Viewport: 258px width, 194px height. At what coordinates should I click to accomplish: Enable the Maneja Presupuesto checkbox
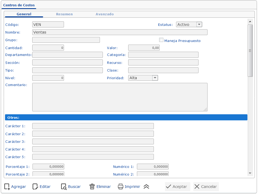[161, 40]
